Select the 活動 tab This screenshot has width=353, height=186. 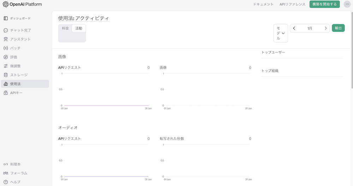pyautogui.click(x=79, y=28)
